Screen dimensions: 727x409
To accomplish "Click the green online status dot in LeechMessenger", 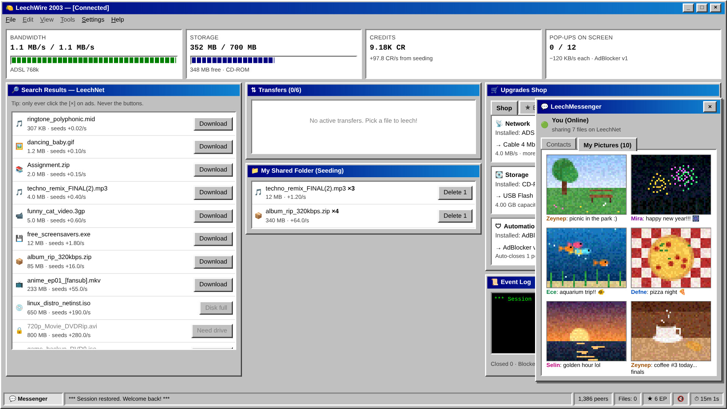I will [544, 125].
